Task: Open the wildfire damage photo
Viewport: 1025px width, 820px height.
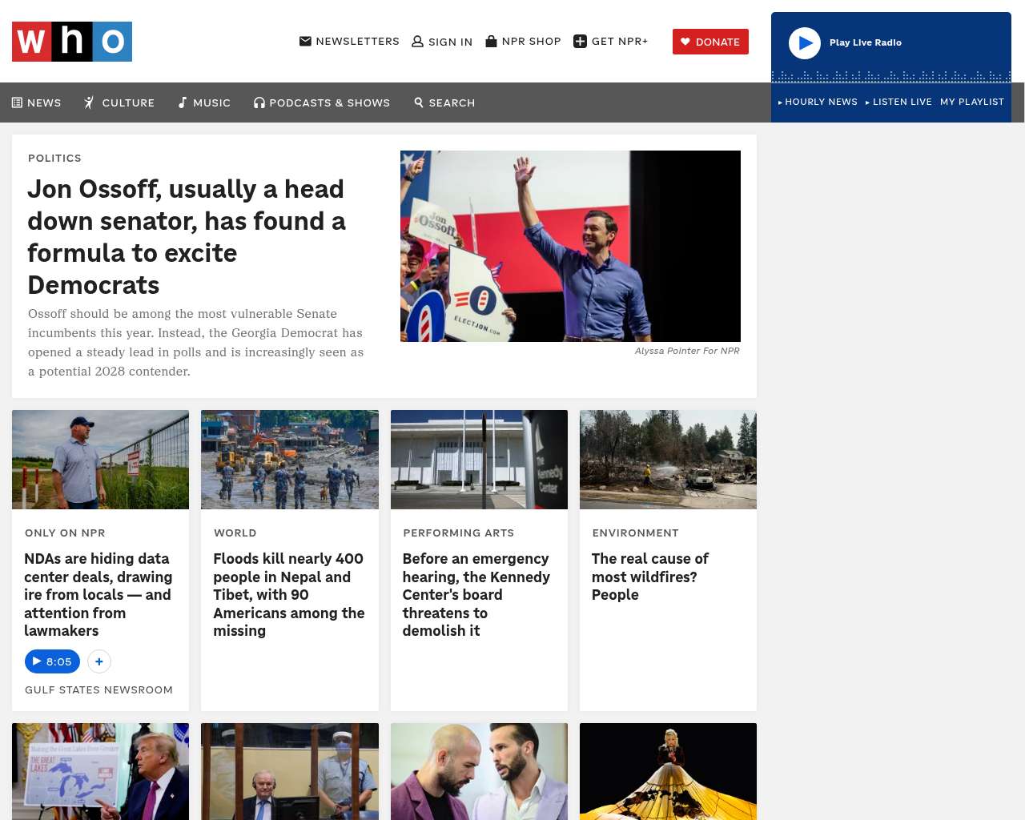Action: [668, 460]
